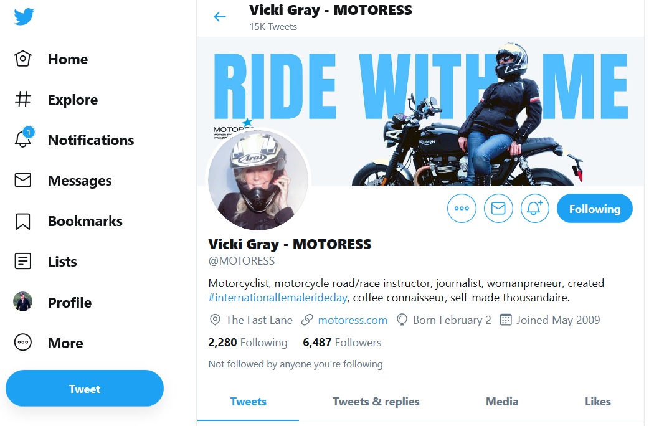The height and width of the screenshot is (426, 654).
Task: Open the round profile photo with helmet
Action: (258, 181)
